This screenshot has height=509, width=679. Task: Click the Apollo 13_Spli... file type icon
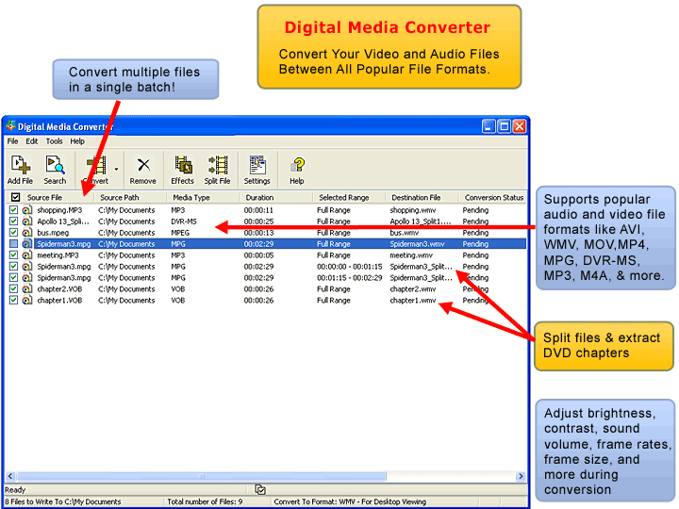point(26,222)
